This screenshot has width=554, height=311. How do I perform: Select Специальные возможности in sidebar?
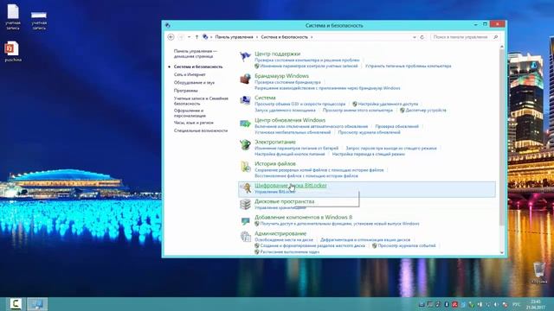pos(201,130)
